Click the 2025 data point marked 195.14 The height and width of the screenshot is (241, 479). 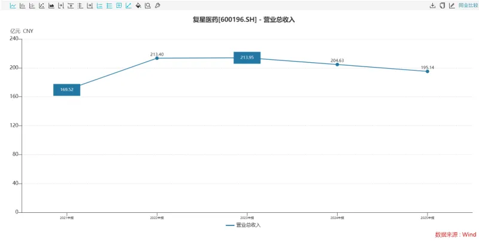pyautogui.click(x=428, y=71)
